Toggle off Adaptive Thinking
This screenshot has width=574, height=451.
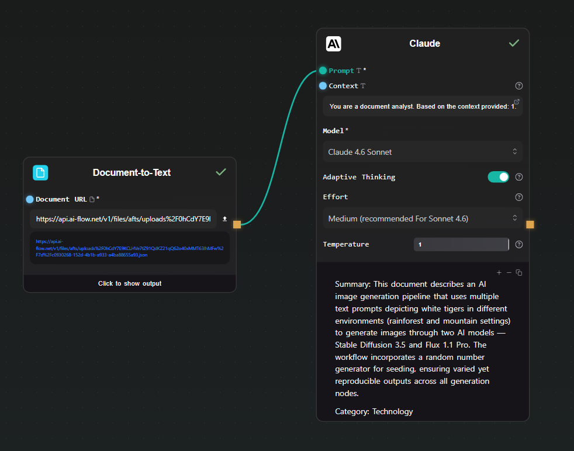click(x=498, y=176)
